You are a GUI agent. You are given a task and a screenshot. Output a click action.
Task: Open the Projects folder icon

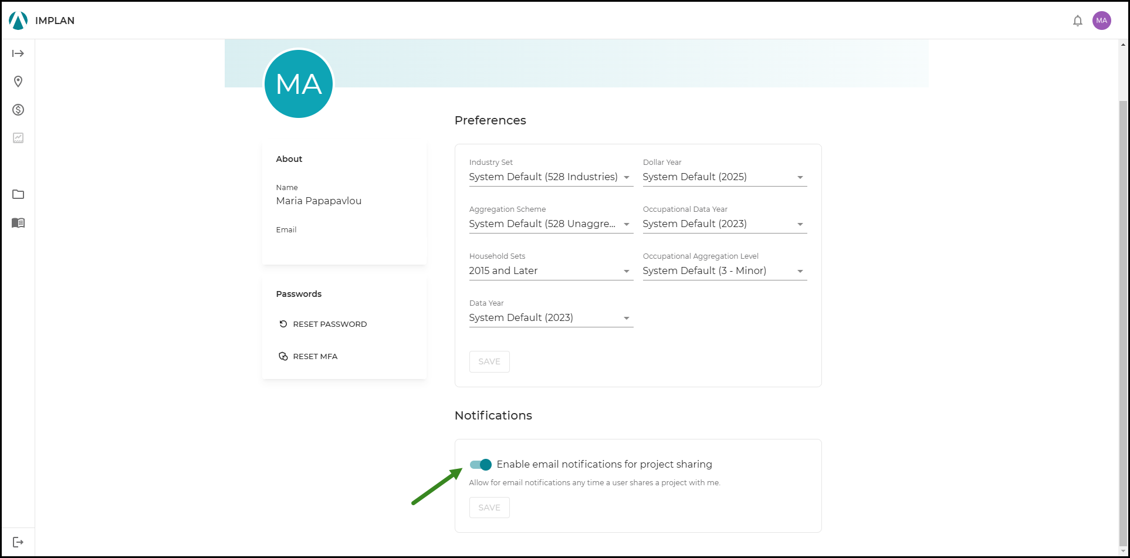(18, 194)
